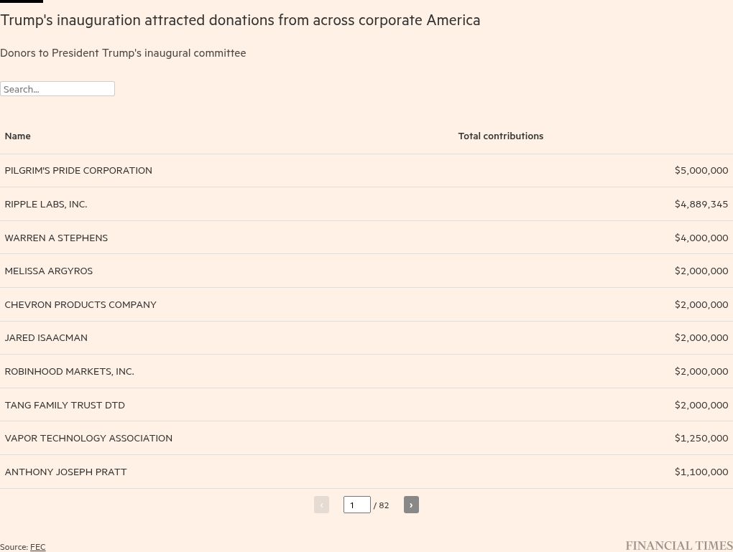
Task: Sort by Total contributions header
Action: [501, 136]
